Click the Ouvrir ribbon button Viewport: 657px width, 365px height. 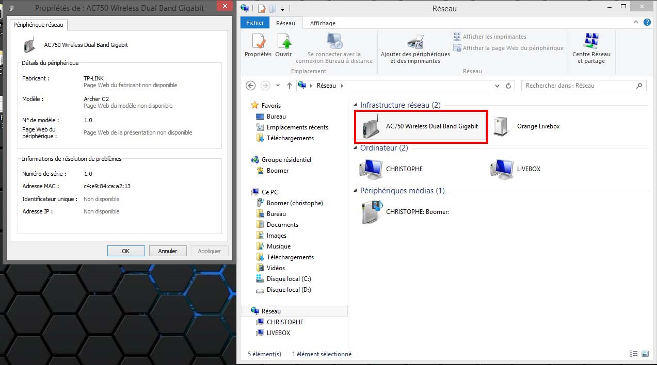click(283, 45)
